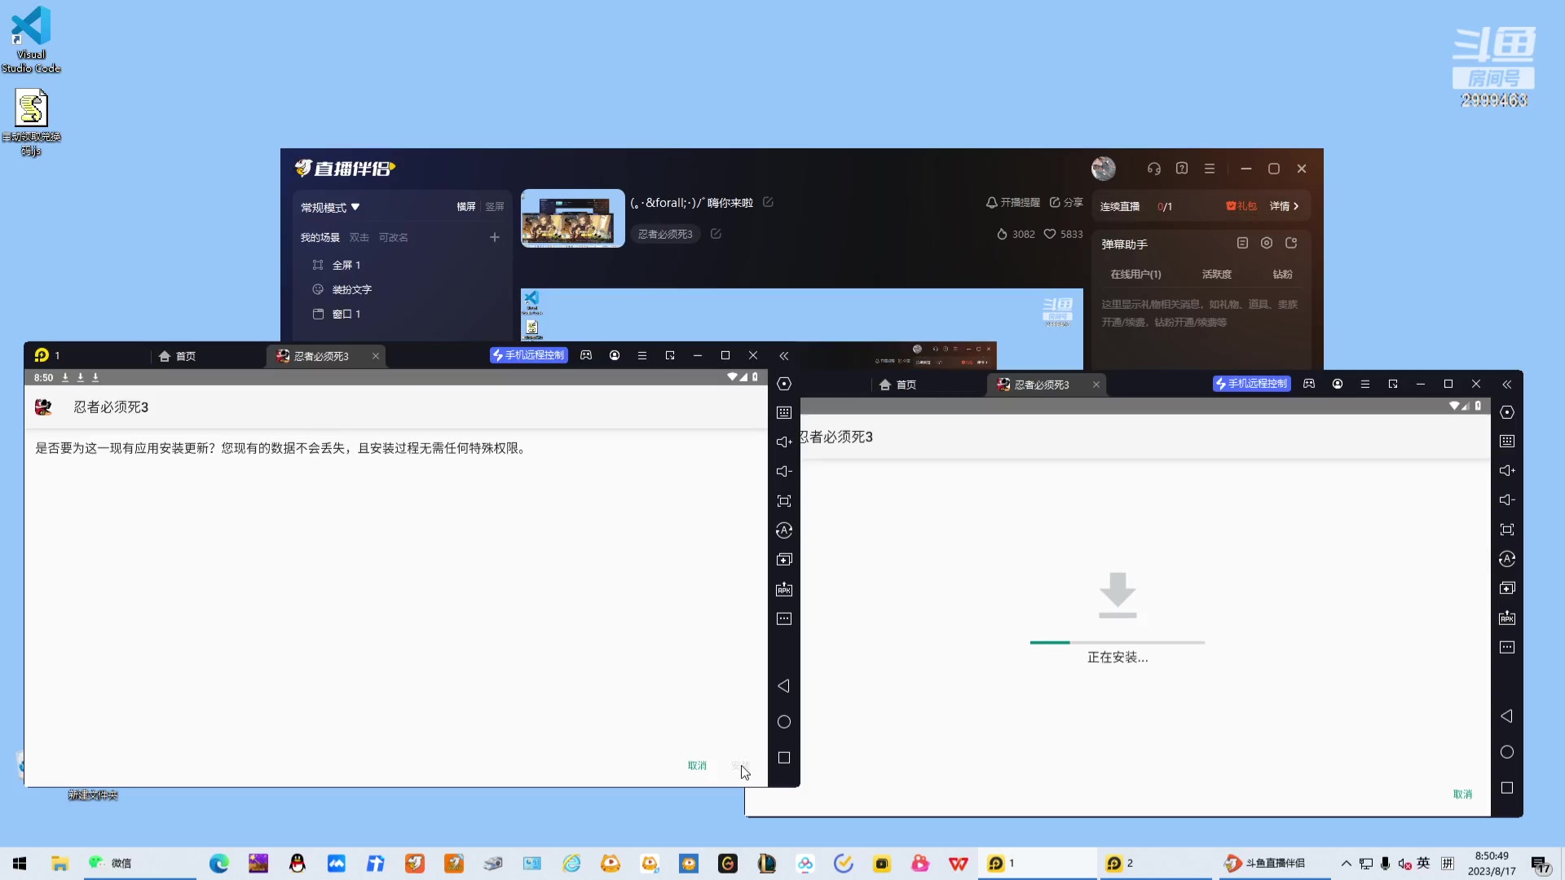Viewport: 1565px width, 880px height.
Task: Click the circled-A icon in emulator 1 sidebar
Action: click(x=784, y=530)
